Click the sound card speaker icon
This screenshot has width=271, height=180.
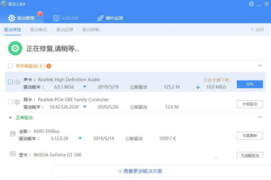[17, 82]
